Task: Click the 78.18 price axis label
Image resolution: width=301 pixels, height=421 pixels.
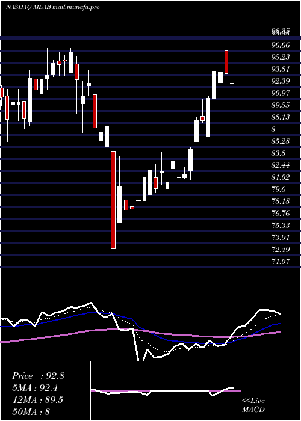Action: coord(281,201)
